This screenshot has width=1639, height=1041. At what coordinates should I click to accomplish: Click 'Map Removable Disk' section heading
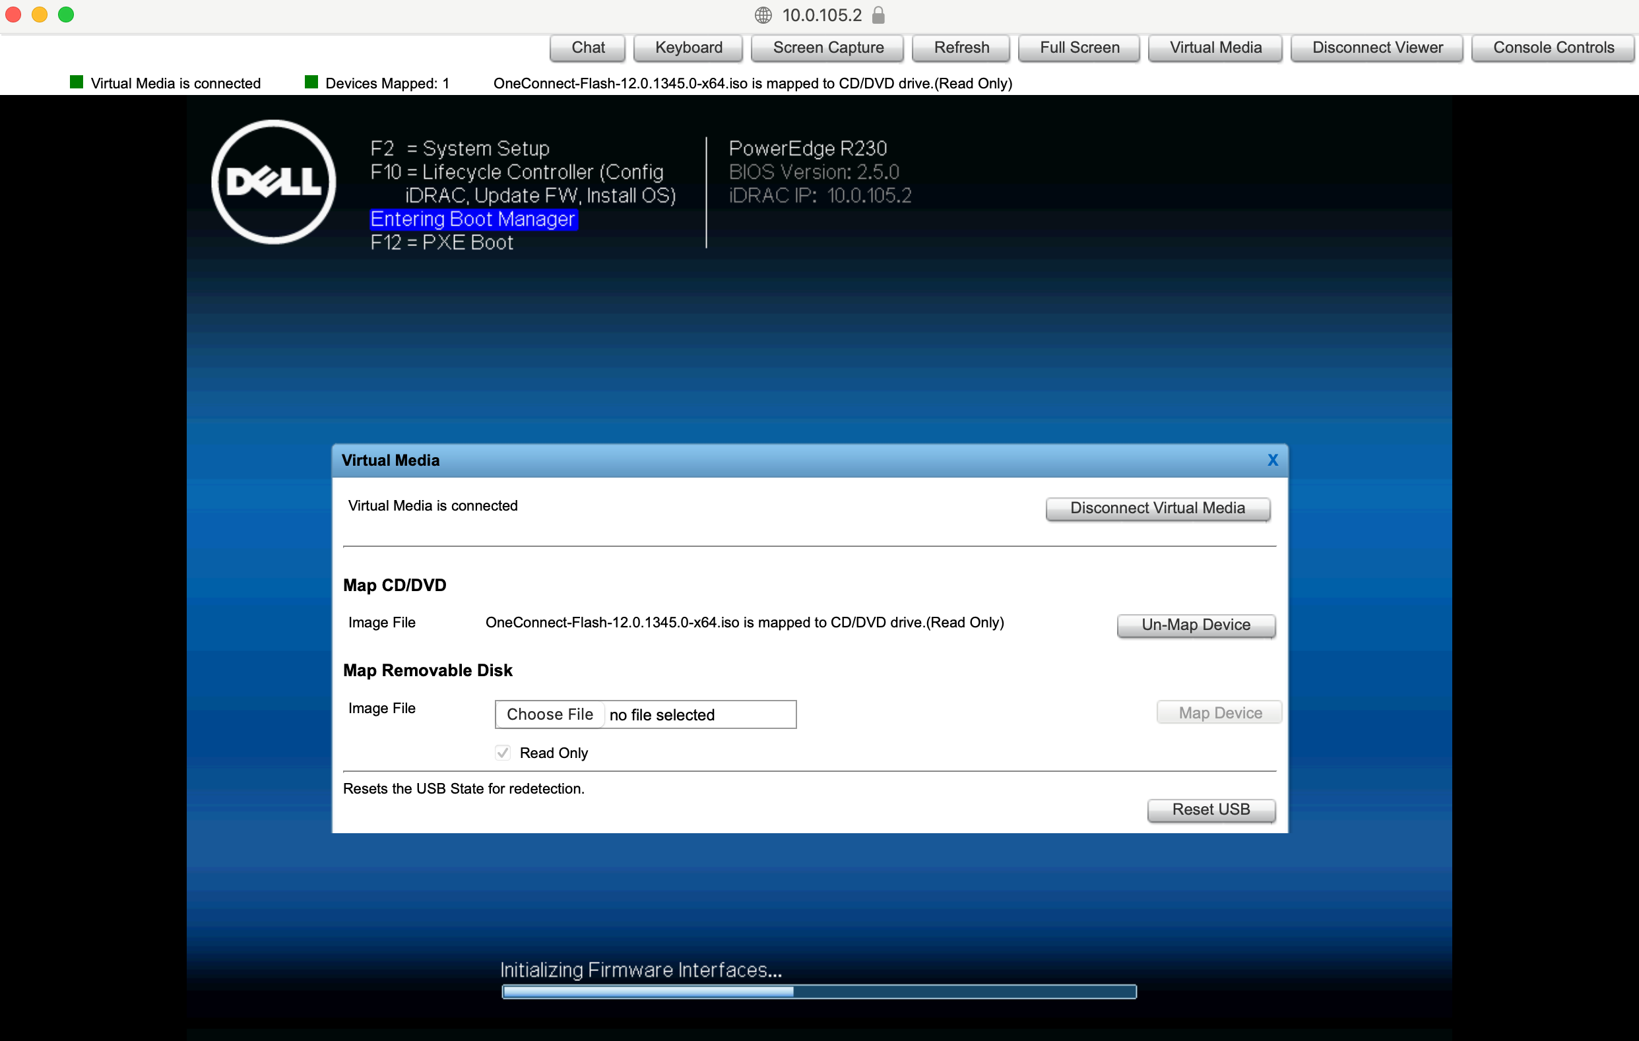coord(428,670)
